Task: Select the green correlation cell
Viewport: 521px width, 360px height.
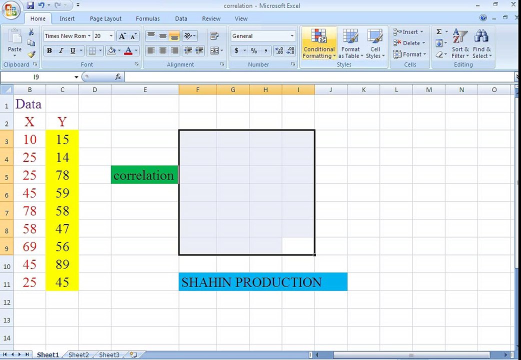Action: point(145,175)
